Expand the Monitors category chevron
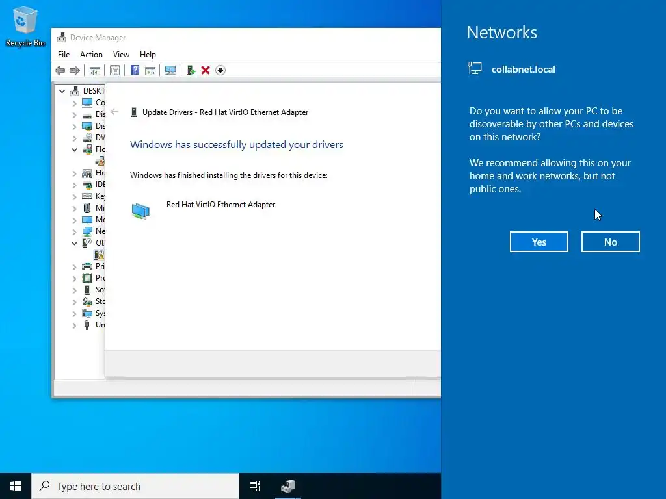The image size is (666, 499). 74,220
